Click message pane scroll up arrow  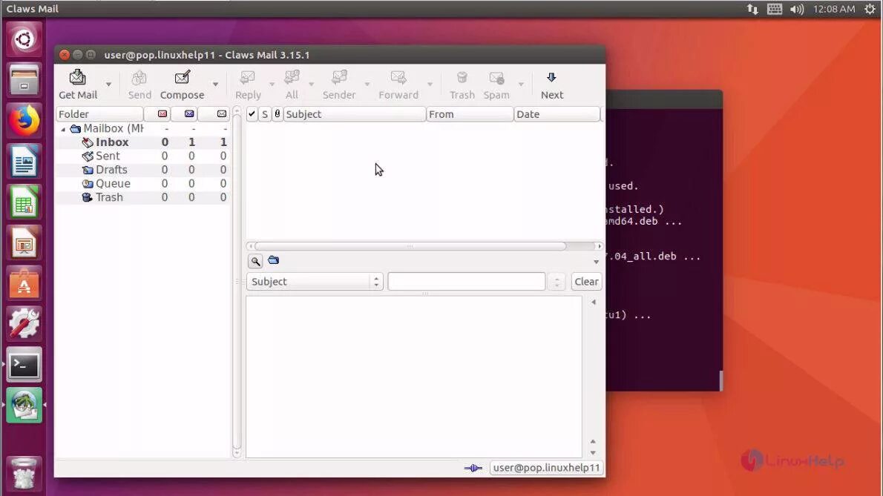click(x=593, y=441)
